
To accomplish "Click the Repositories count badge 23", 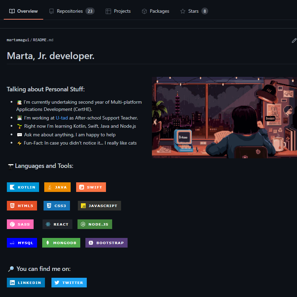I will [x=90, y=11].
